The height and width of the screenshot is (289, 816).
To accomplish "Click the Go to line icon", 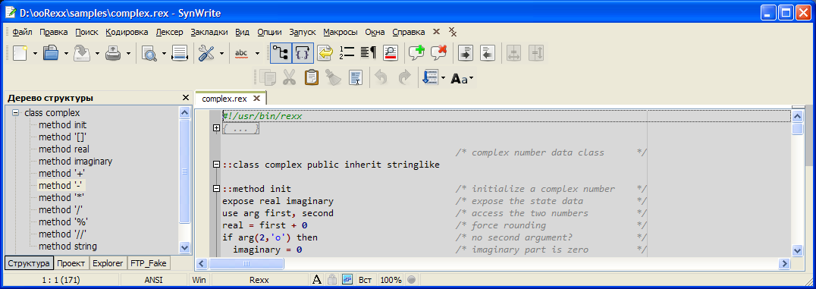I will pos(180,53).
